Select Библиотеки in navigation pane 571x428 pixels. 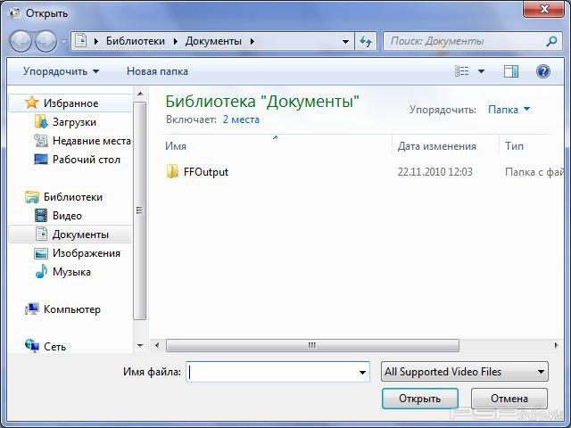[x=73, y=197]
